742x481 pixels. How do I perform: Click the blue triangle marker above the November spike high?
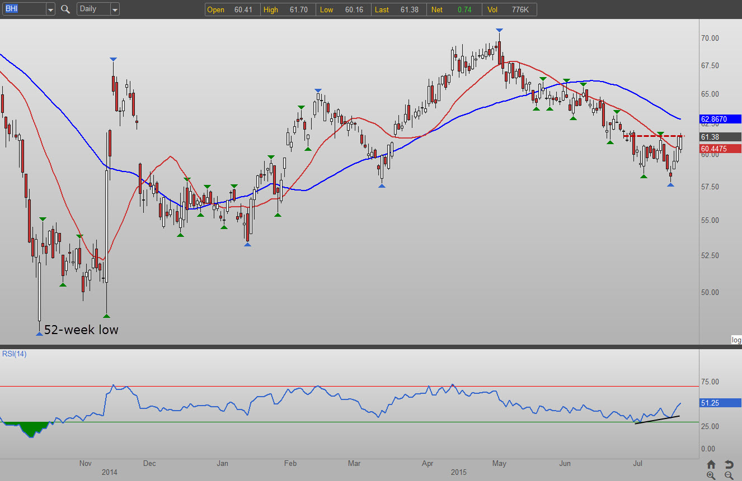click(x=113, y=59)
